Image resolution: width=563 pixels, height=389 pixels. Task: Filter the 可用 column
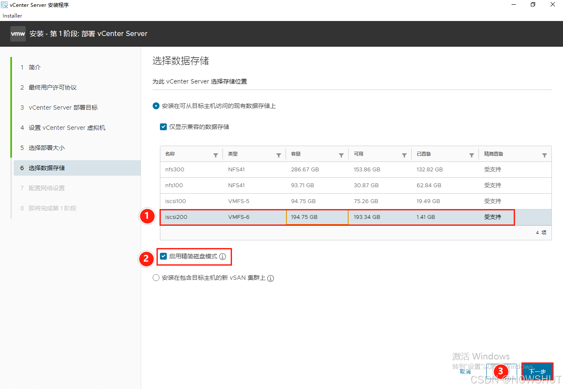[x=404, y=156]
